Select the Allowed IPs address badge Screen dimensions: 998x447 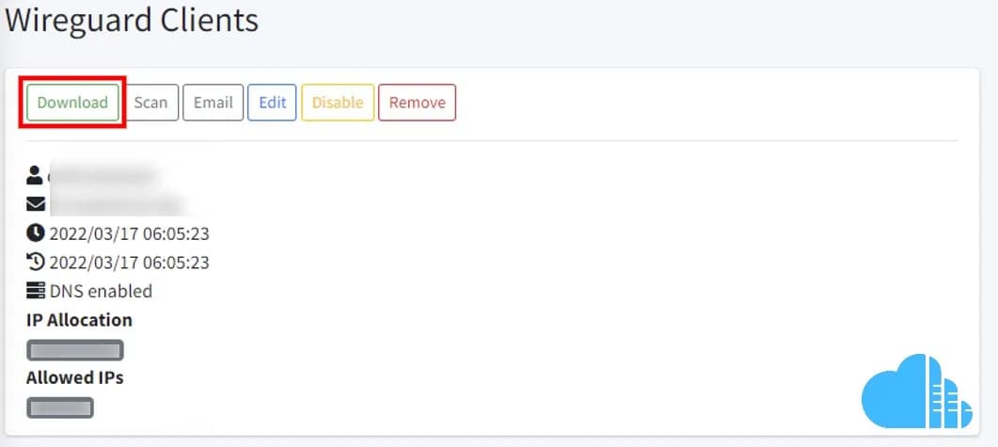tap(60, 407)
